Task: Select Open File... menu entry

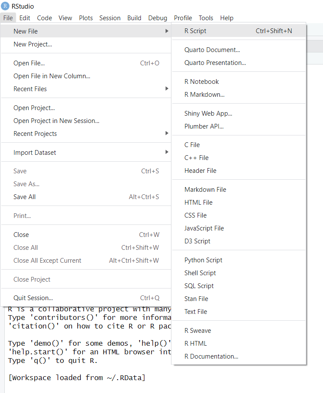Action: tap(86, 63)
